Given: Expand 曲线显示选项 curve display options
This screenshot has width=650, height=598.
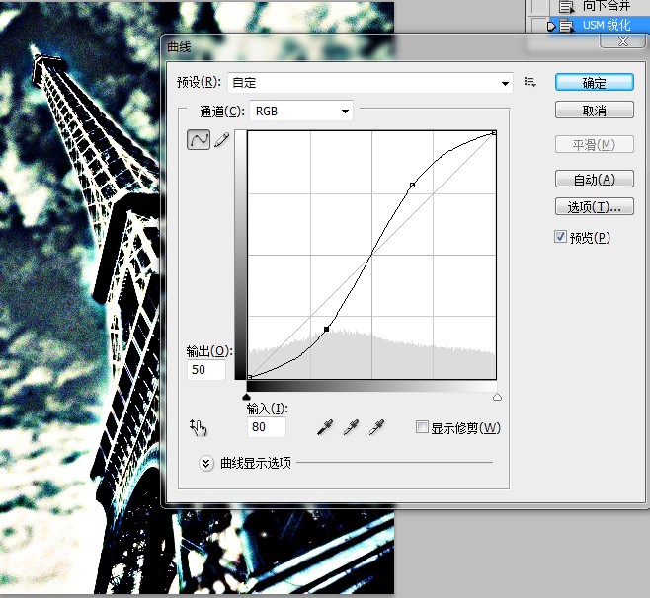Looking at the screenshot, I should [x=206, y=463].
